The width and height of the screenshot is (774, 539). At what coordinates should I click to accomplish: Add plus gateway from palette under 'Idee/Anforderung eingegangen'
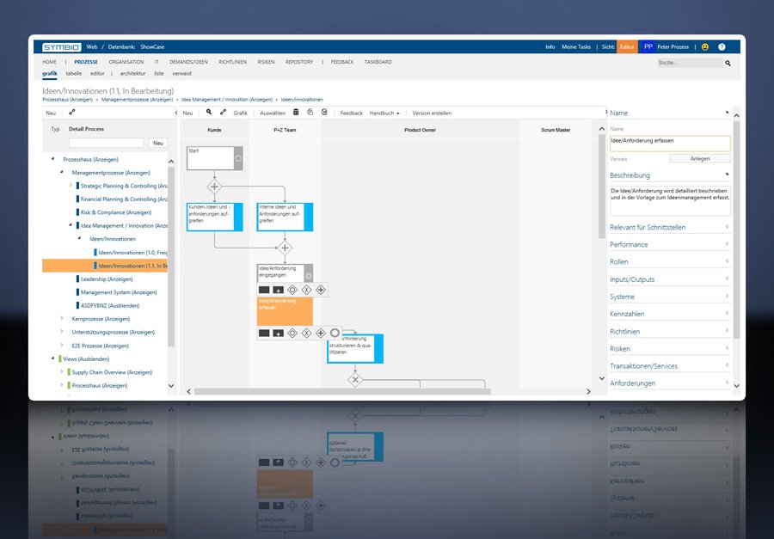321,290
